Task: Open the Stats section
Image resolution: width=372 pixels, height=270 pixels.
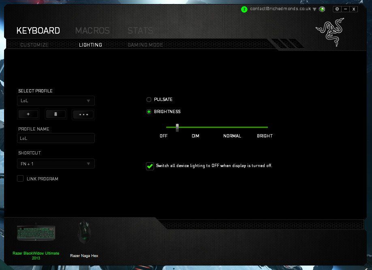Action: [x=140, y=30]
